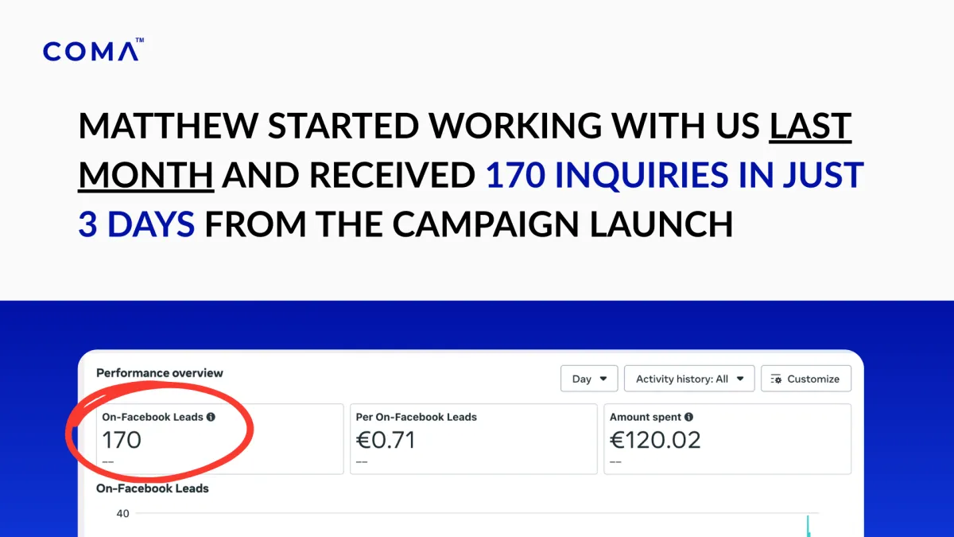Click the Performance overview heading

coord(160,372)
